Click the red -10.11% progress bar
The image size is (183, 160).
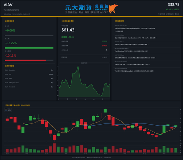click(x=25, y=60)
